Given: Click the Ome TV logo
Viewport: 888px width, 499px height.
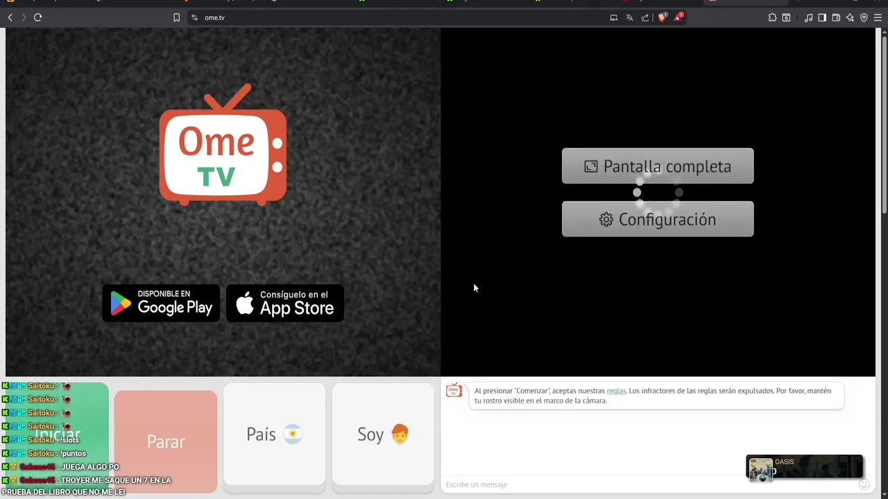Looking at the screenshot, I should click(x=223, y=144).
